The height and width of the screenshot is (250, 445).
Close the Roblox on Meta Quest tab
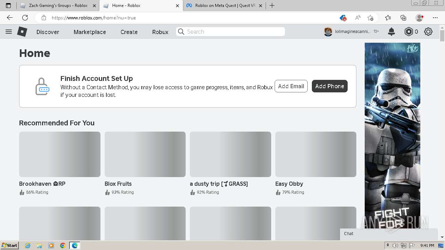point(260,6)
